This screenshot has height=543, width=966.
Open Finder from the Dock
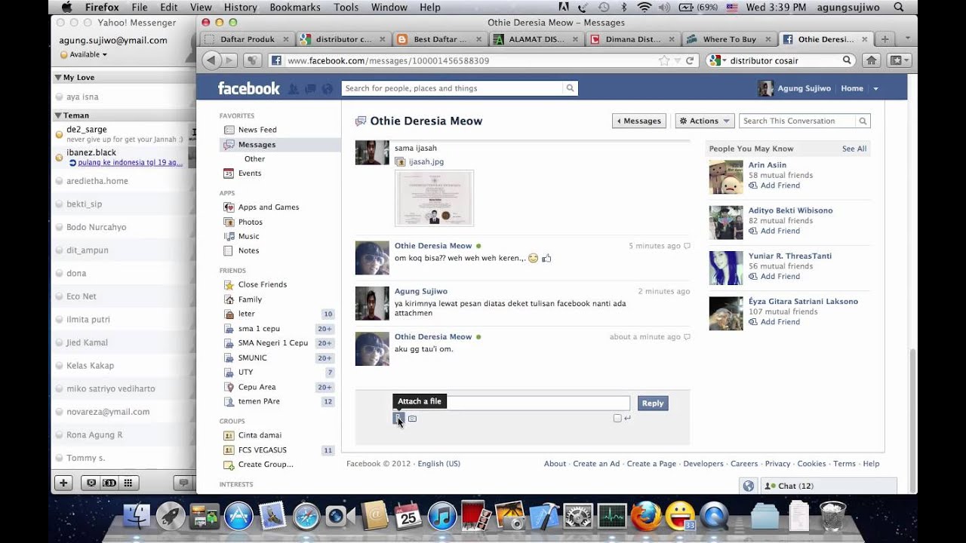(x=137, y=517)
